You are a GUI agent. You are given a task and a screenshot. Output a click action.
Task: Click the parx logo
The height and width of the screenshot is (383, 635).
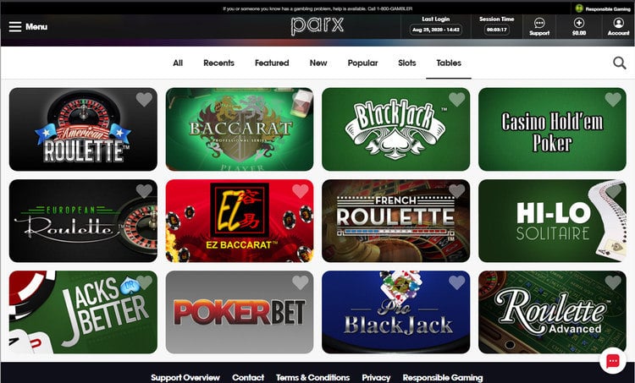(317, 26)
